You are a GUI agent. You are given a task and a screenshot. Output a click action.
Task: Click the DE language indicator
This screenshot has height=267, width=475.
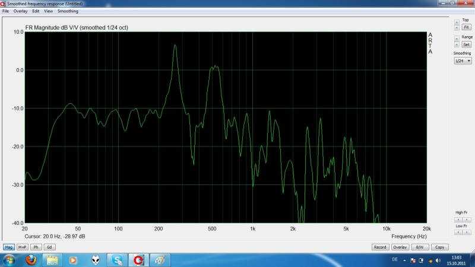[395, 259]
